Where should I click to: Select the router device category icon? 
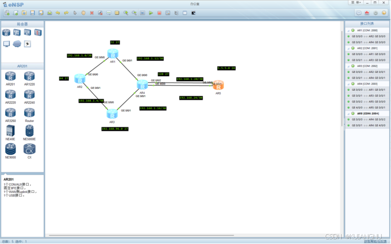point(6,32)
